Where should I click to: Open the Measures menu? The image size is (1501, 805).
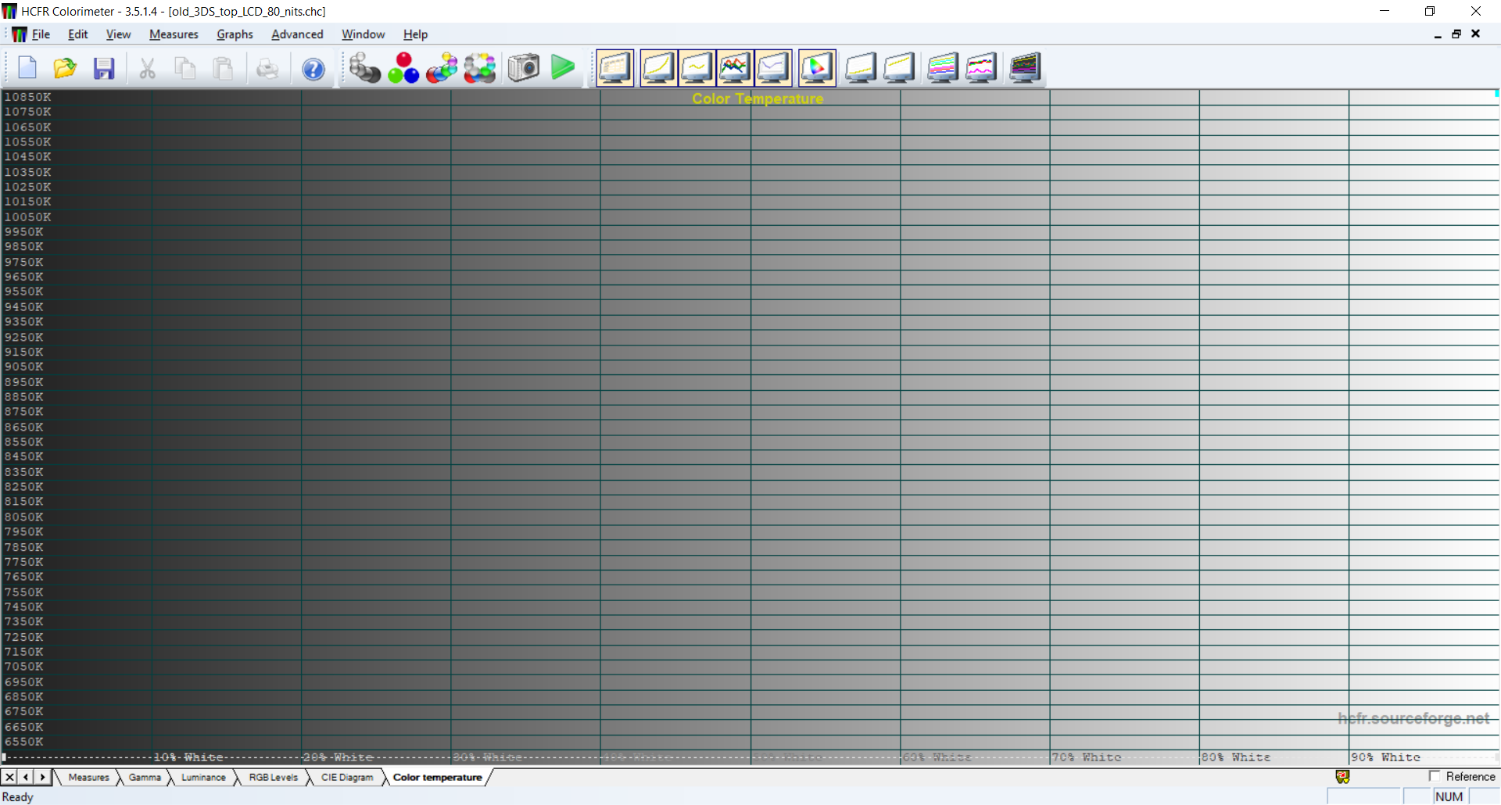[174, 34]
